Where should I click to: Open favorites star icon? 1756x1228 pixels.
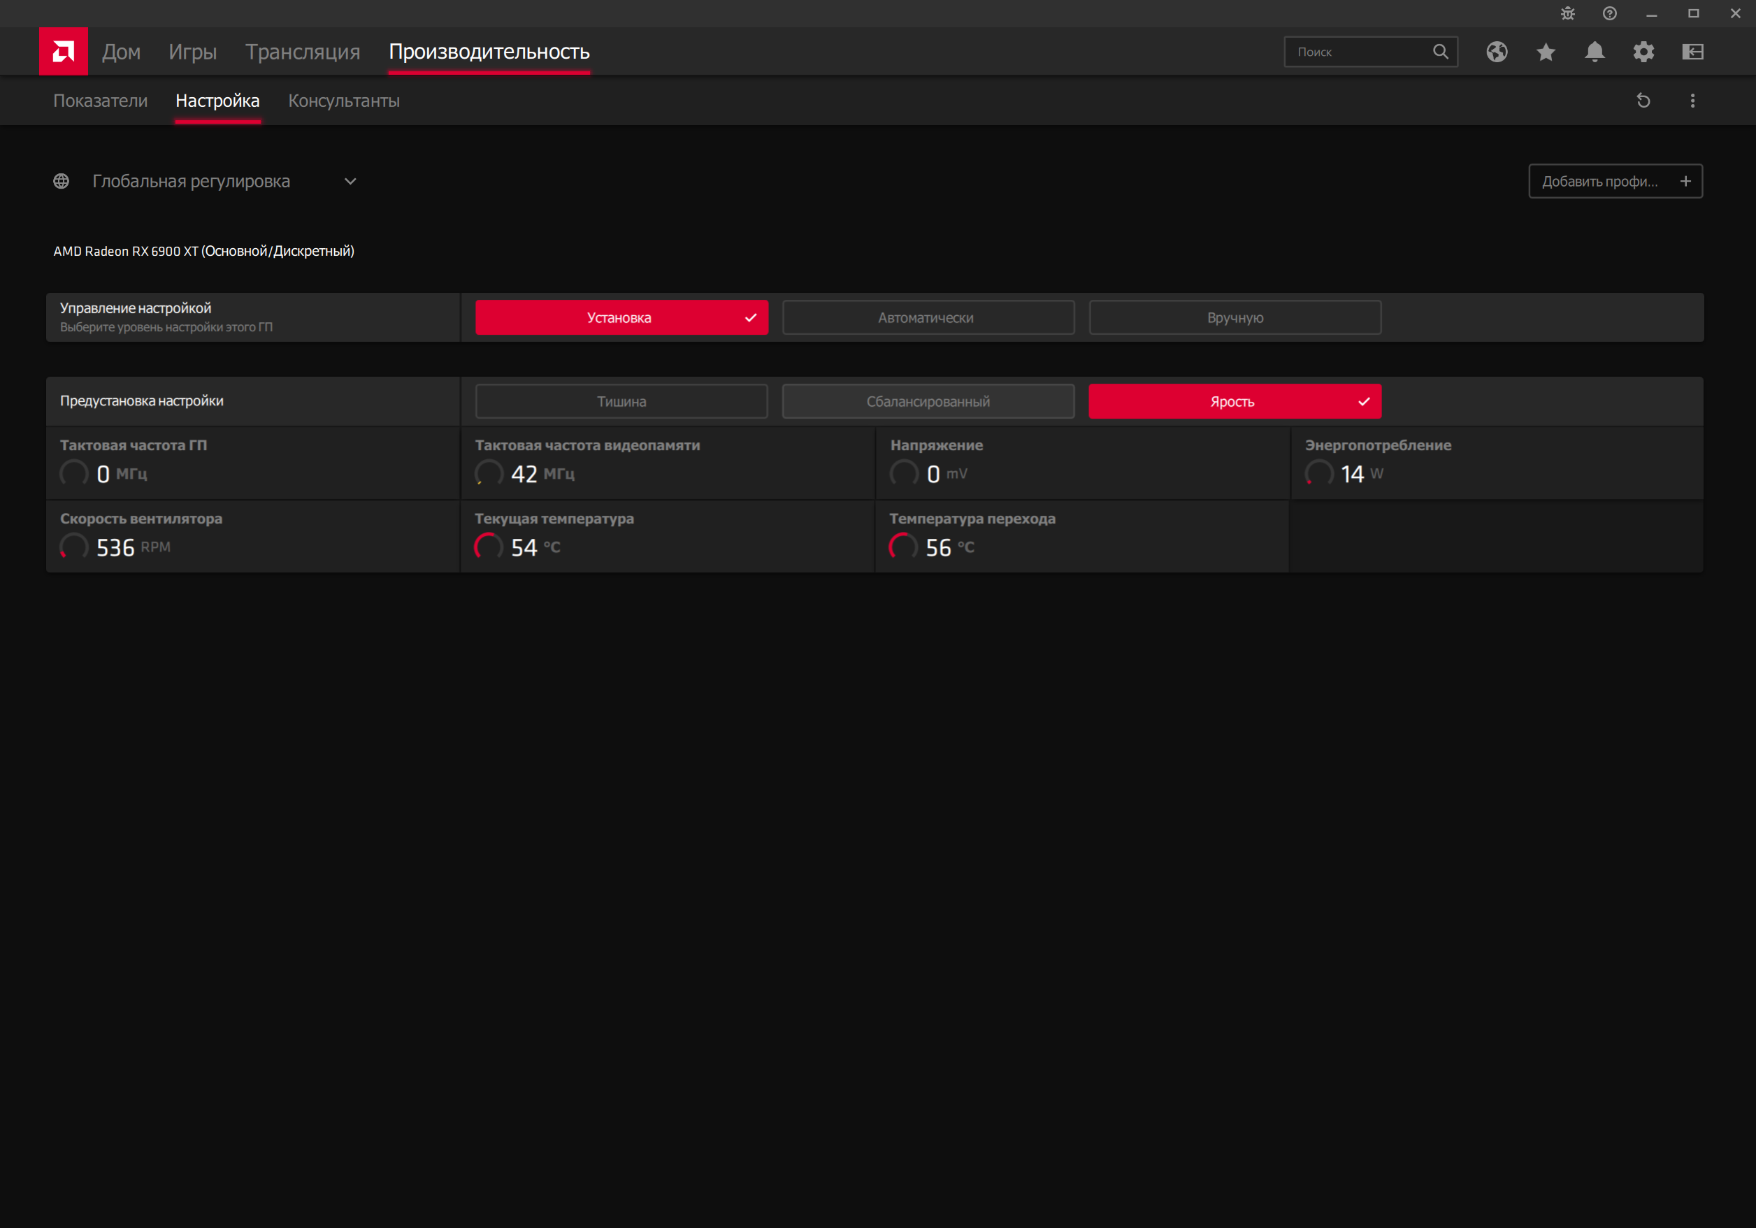pyautogui.click(x=1546, y=51)
